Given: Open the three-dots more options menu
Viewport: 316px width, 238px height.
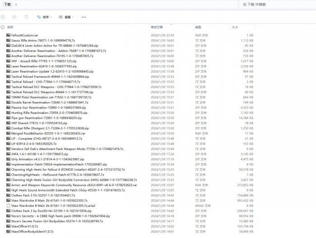Looking at the screenshot, I should (84, 17).
